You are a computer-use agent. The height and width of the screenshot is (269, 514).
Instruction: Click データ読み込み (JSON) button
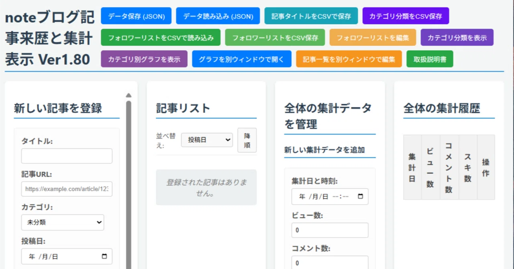click(x=218, y=16)
